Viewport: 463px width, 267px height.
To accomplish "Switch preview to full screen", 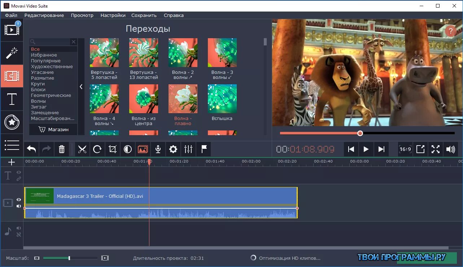I will click(436, 149).
